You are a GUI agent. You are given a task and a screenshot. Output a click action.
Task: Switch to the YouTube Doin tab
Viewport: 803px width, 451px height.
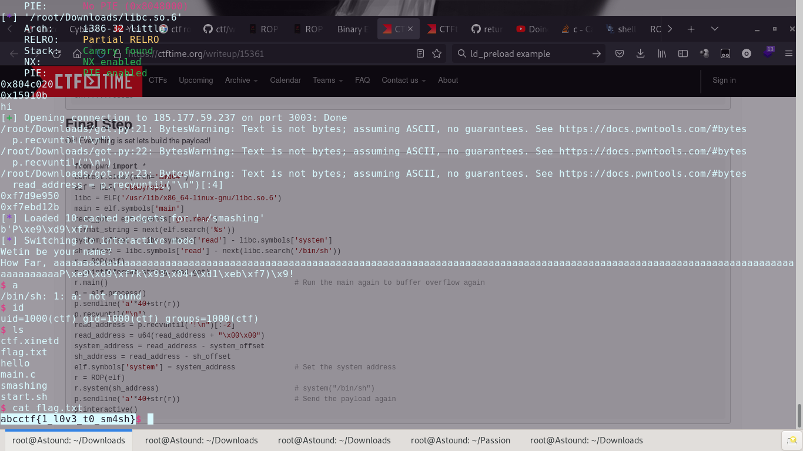pyautogui.click(x=531, y=29)
